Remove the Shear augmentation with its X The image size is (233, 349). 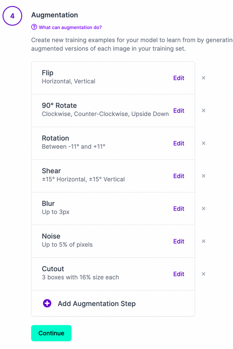(203, 176)
